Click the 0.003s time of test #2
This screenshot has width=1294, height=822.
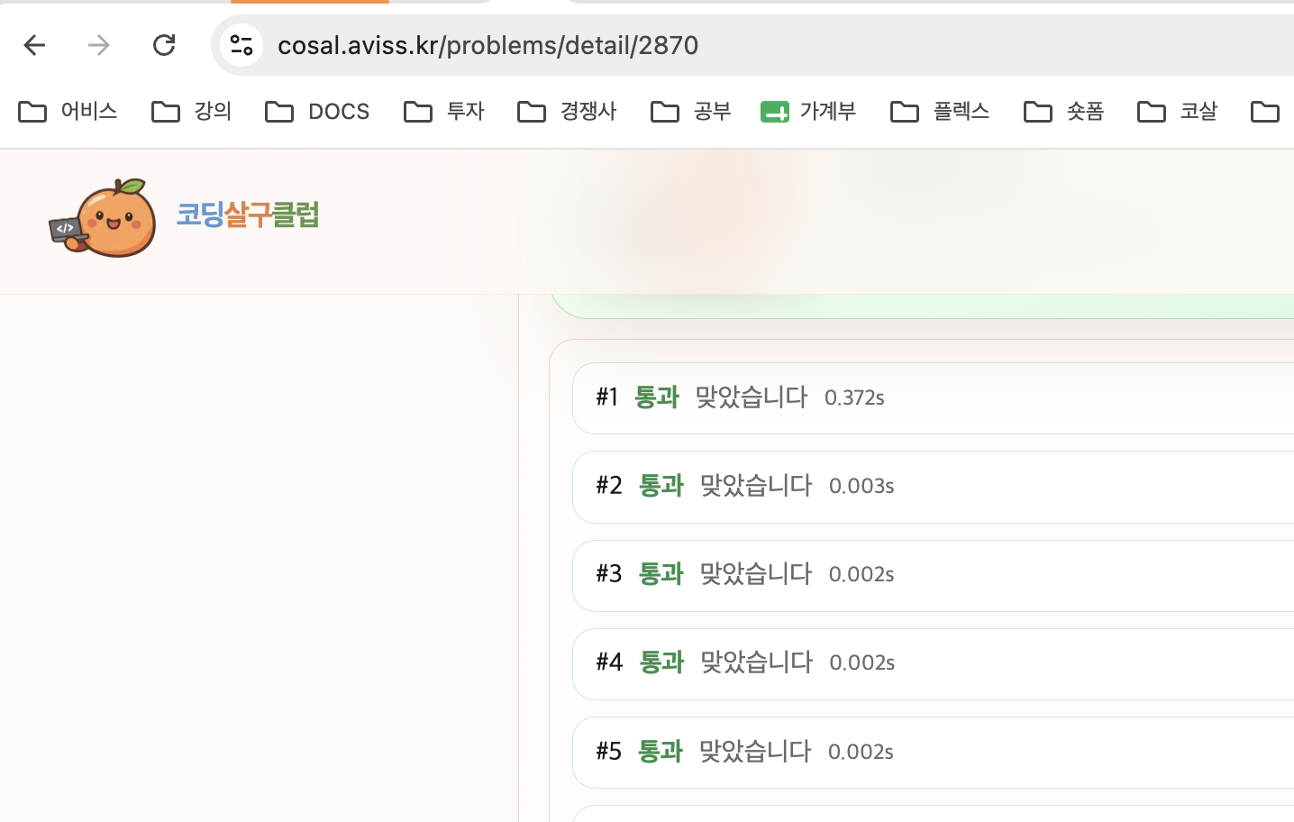[x=861, y=486]
